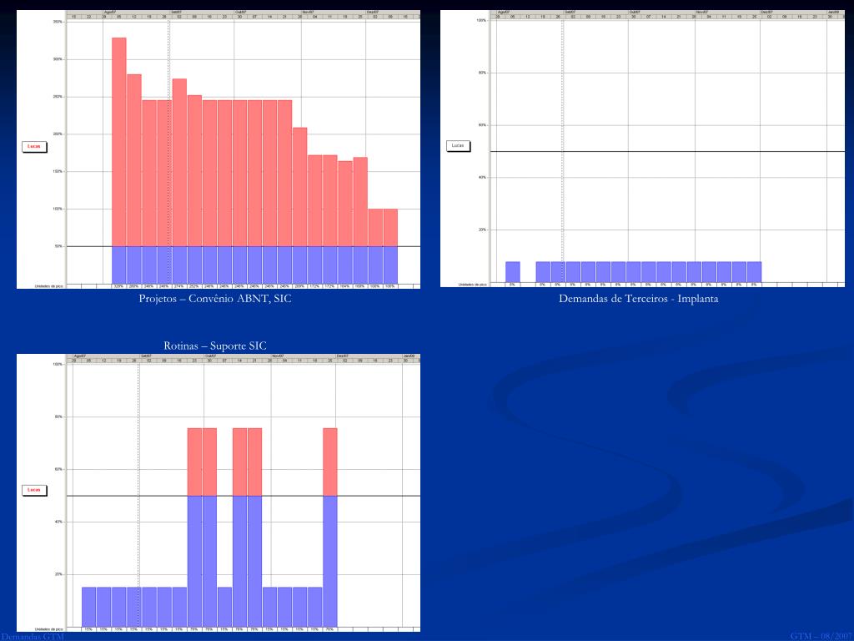Click the 'Unidades de pico' row label in the Rotinas chart
The height and width of the screenshot is (641, 854).
pyautogui.click(x=48, y=629)
